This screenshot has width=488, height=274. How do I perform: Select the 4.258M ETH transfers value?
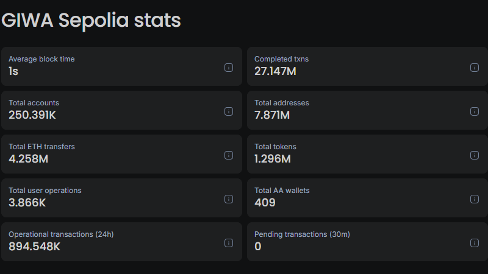29,159
